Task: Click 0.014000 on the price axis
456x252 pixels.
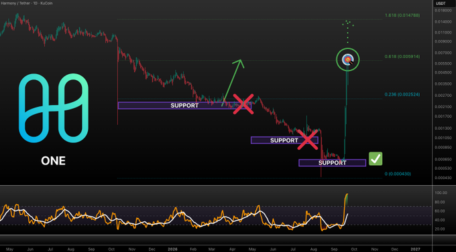Action: [x=443, y=22]
